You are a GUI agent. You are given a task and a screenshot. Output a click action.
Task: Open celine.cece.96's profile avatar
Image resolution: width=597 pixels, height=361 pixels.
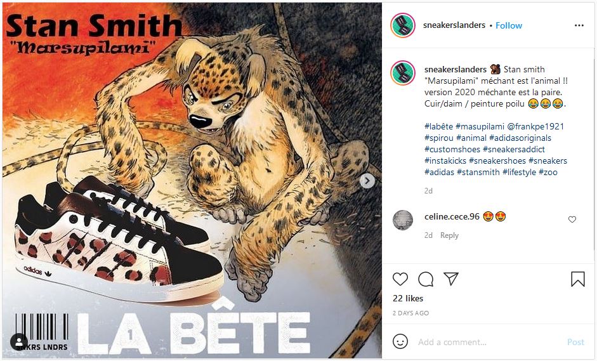tap(403, 220)
